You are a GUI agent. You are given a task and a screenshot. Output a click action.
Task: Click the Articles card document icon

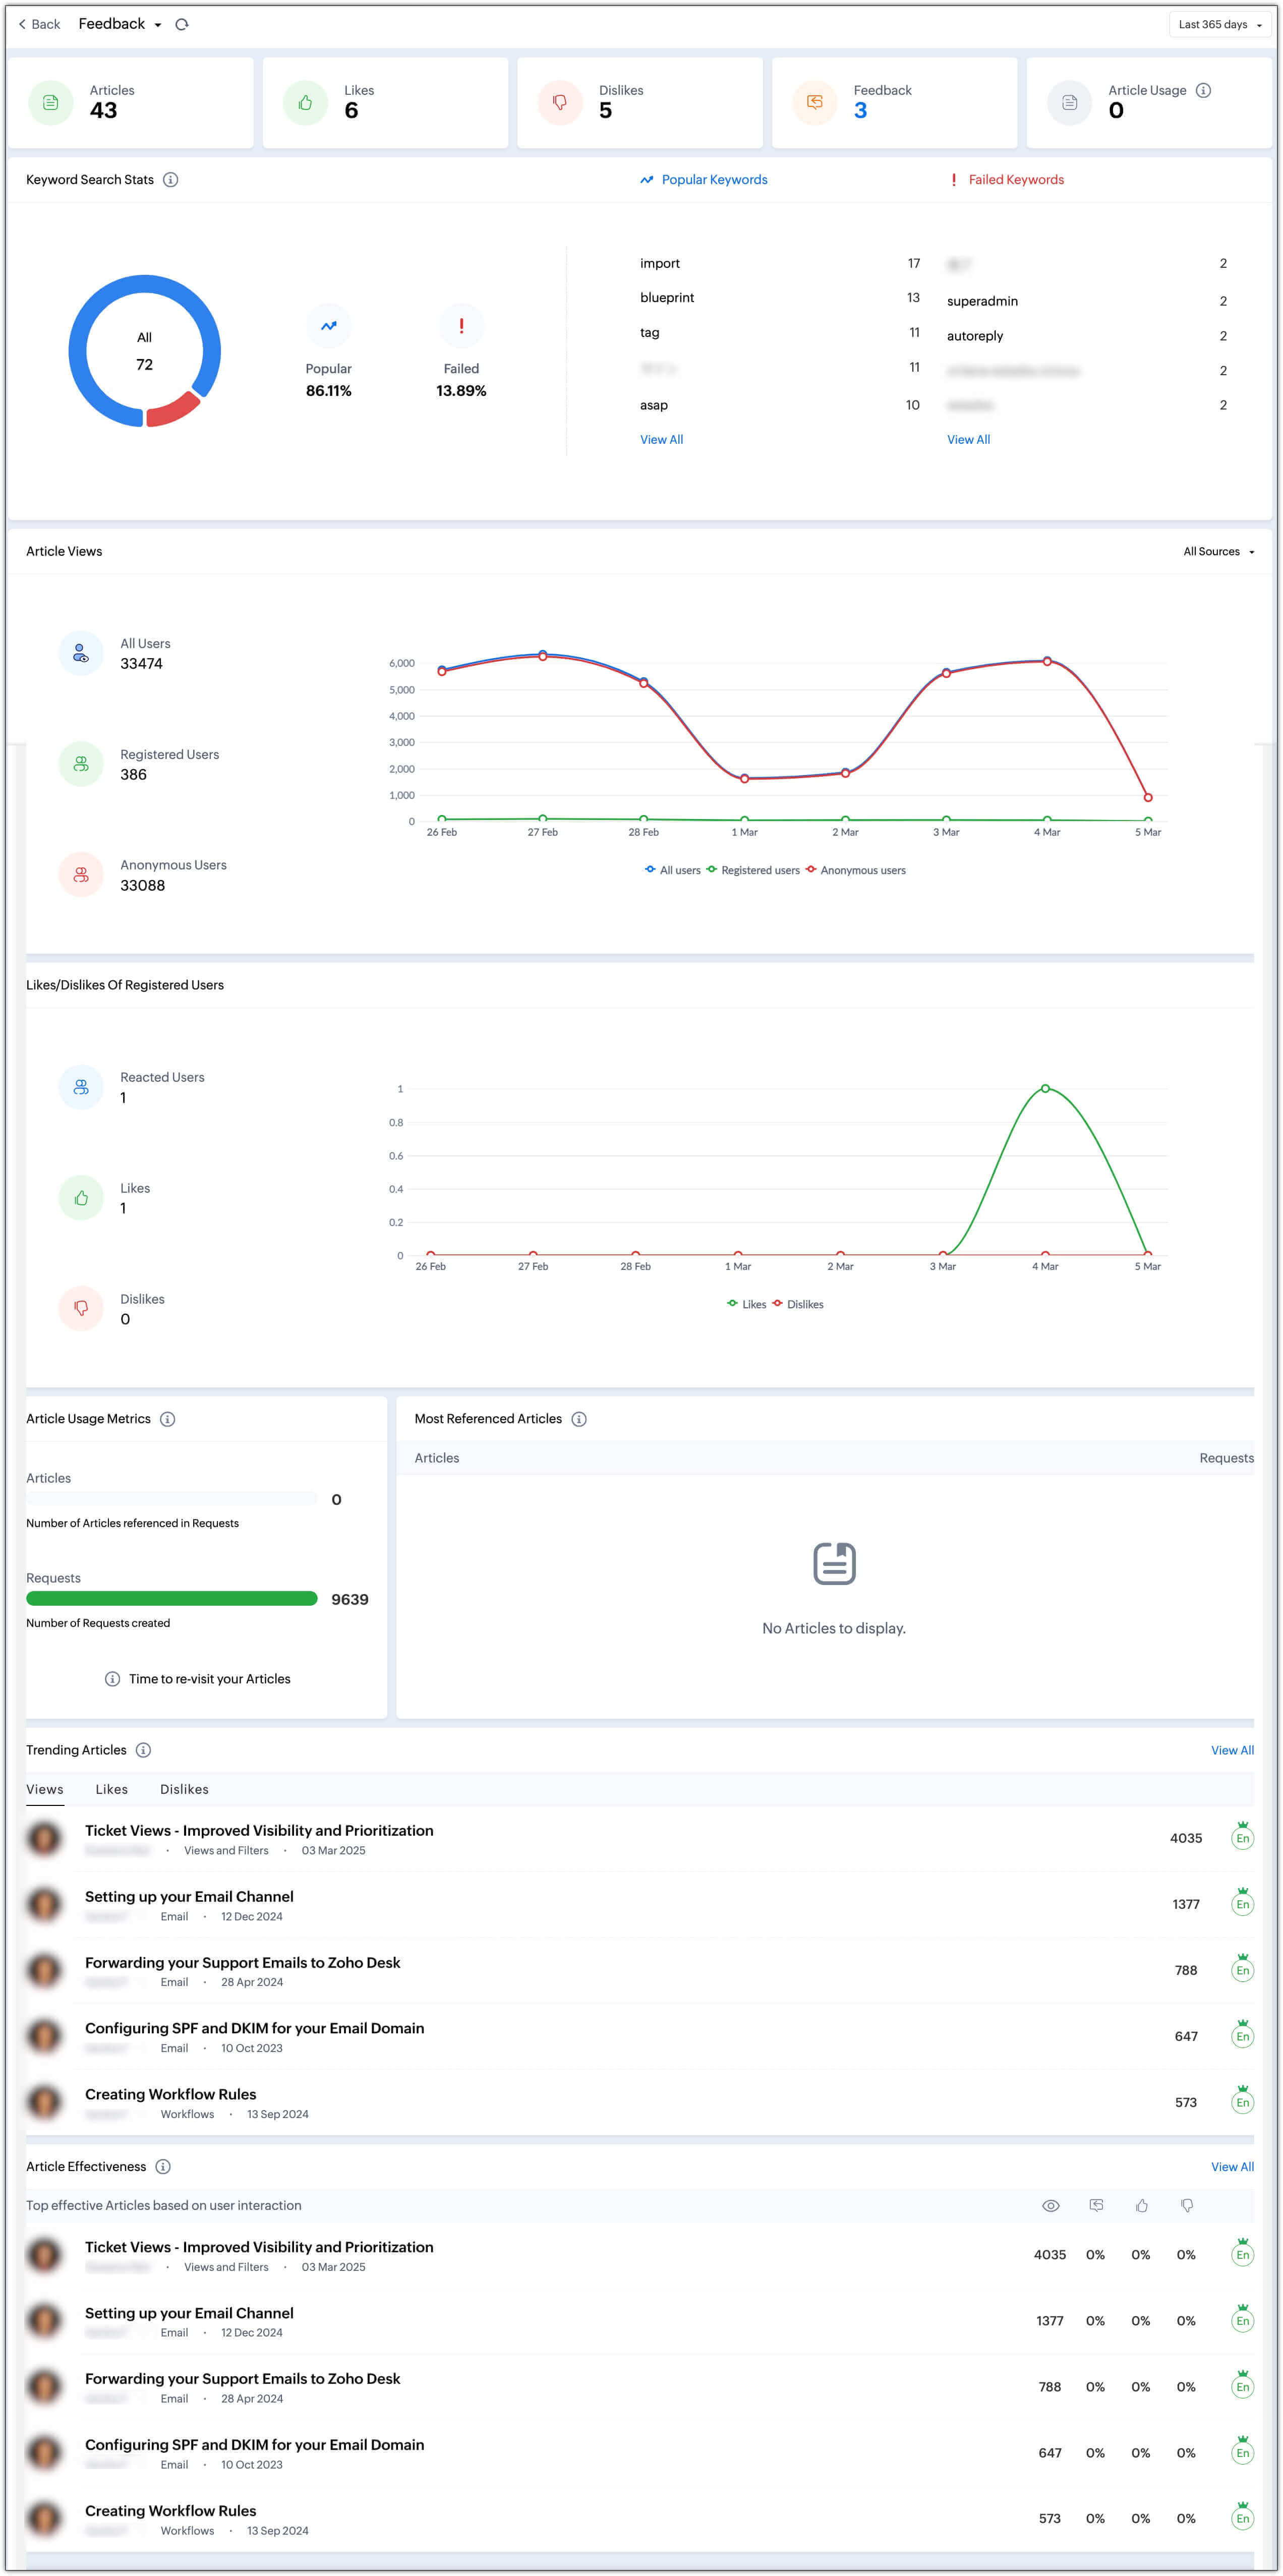click(50, 102)
